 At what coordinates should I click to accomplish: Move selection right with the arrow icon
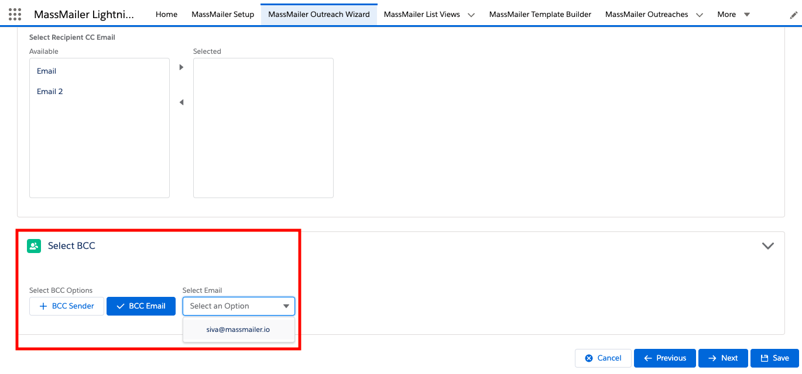(x=181, y=67)
